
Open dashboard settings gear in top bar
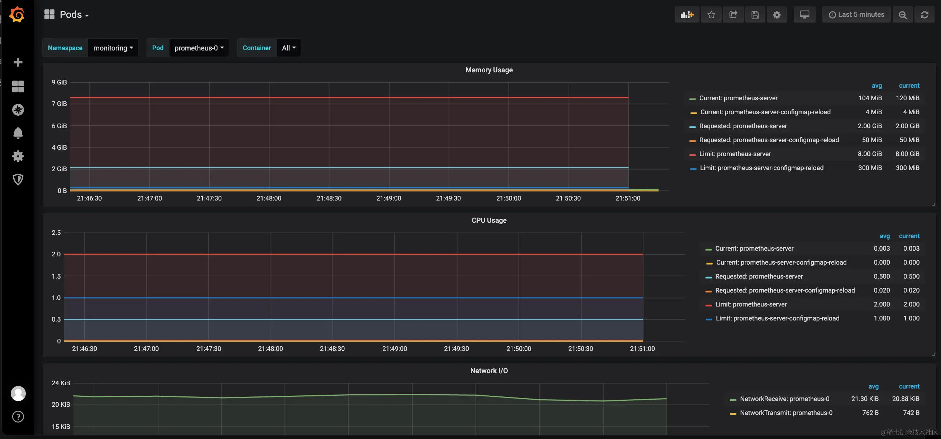point(777,15)
